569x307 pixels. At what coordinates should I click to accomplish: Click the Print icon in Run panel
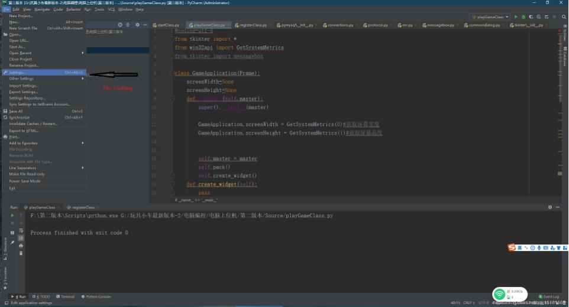click(x=21, y=246)
